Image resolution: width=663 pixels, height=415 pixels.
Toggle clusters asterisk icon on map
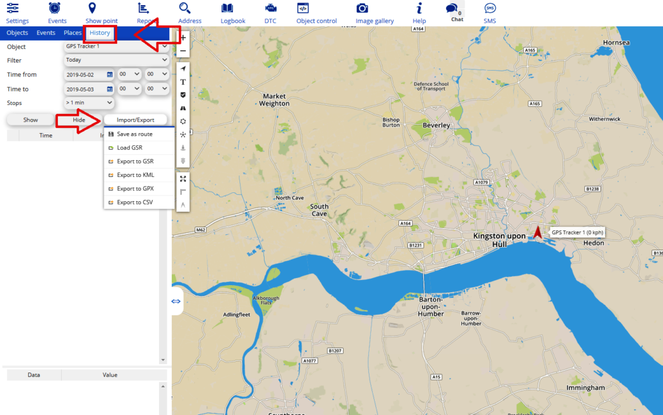pos(183,134)
